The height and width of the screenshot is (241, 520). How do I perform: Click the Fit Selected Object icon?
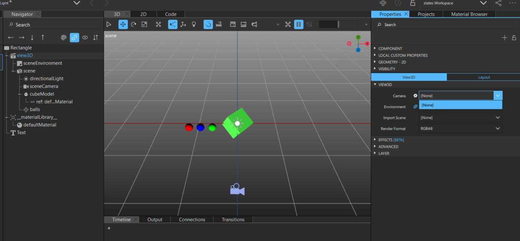[x=159, y=25]
